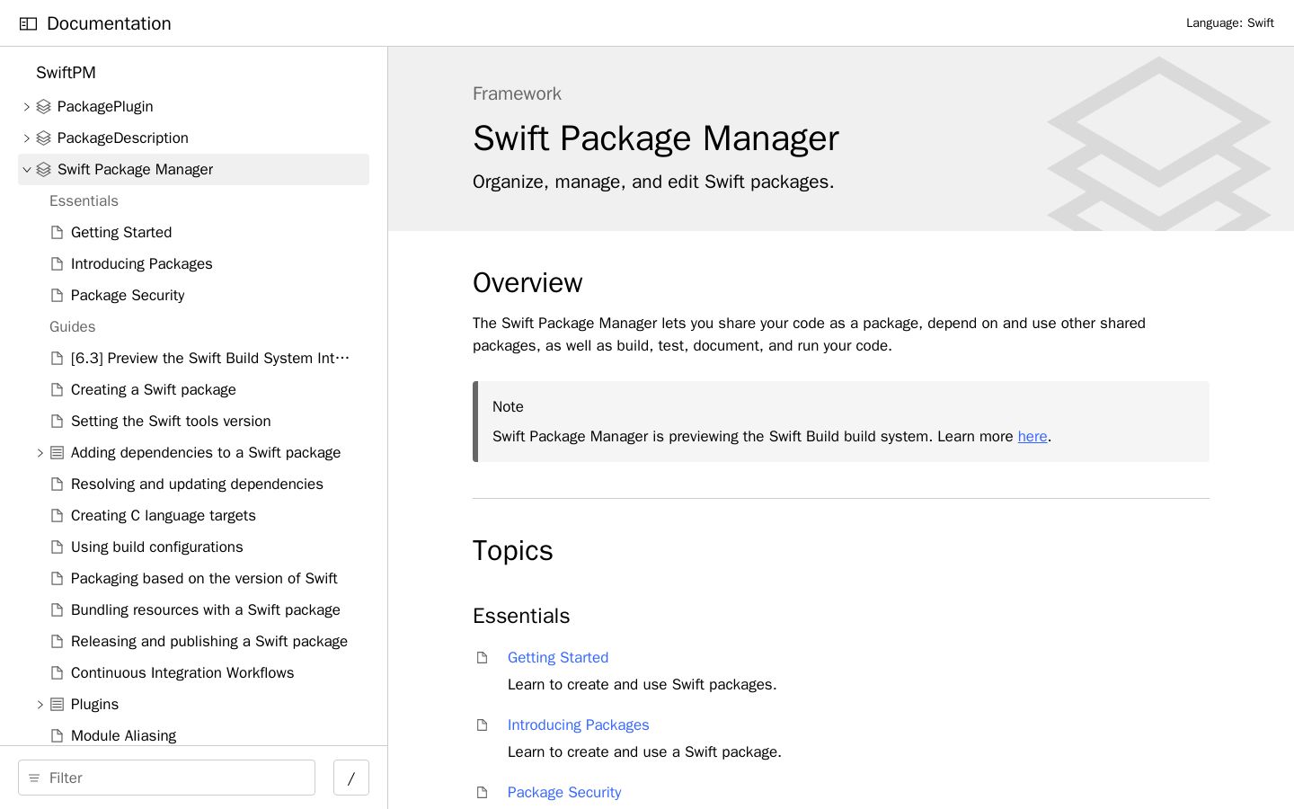Select Continuous Integration Workflows in sidebar
This screenshot has height=809, width=1294.
[x=182, y=673]
